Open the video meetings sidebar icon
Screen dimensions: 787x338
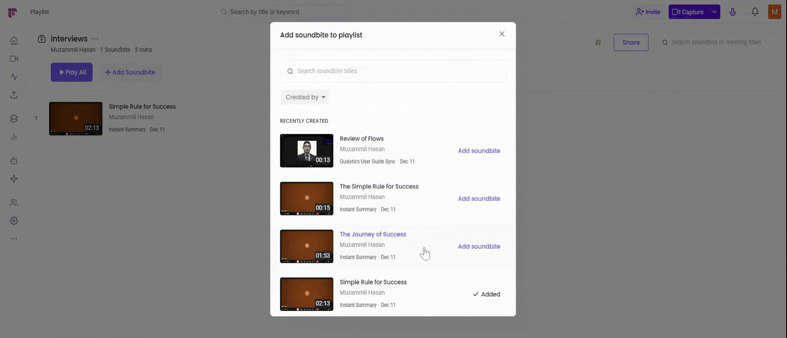pos(14,59)
